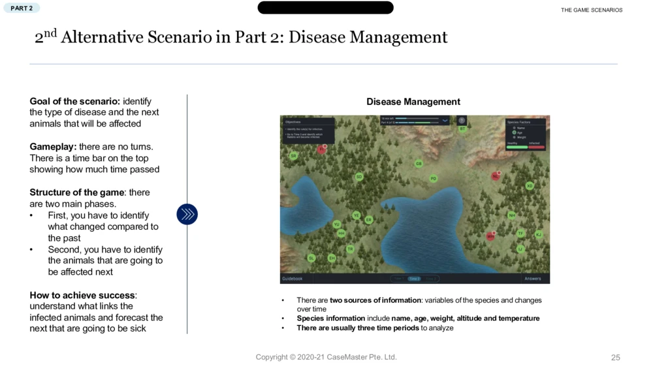
Task: Select the XD animal marker
Action: 530,186
